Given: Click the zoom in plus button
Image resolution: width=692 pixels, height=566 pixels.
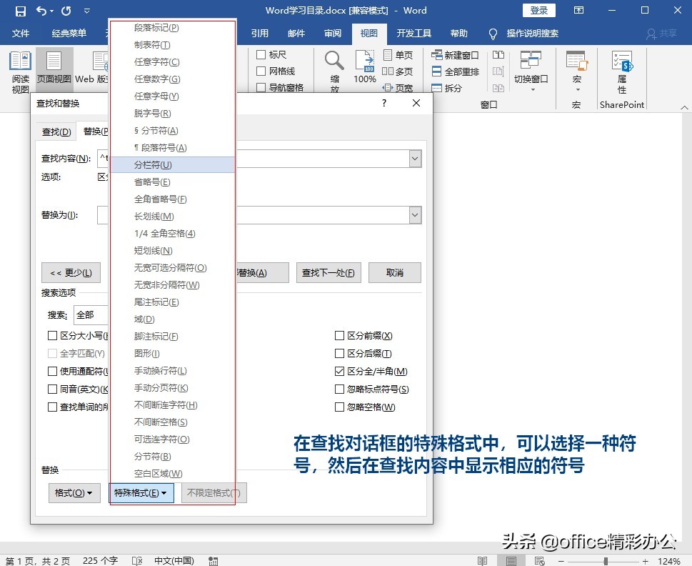Looking at the screenshot, I should point(645,561).
